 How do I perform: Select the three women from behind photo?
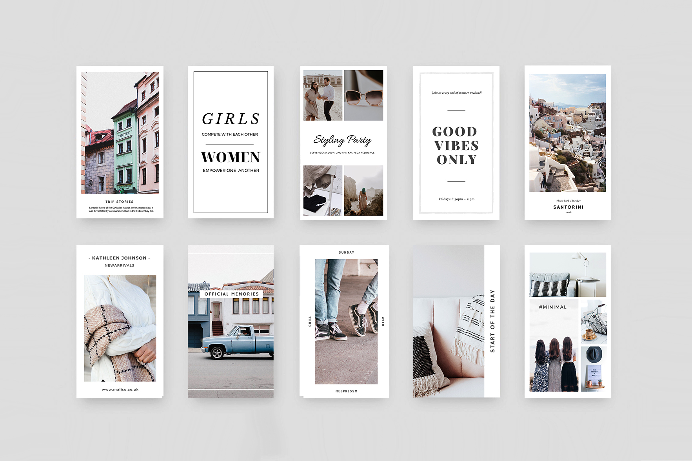(x=554, y=345)
